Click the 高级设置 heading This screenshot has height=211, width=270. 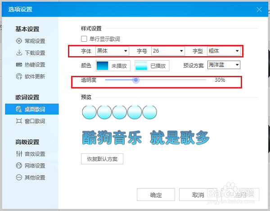point(27,142)
